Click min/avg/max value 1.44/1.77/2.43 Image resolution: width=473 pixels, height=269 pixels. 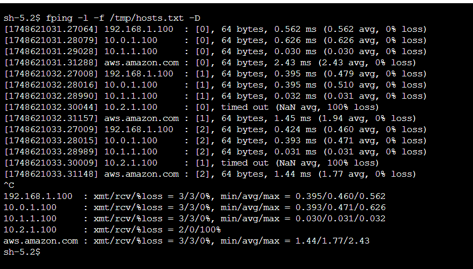coord(332,241)
